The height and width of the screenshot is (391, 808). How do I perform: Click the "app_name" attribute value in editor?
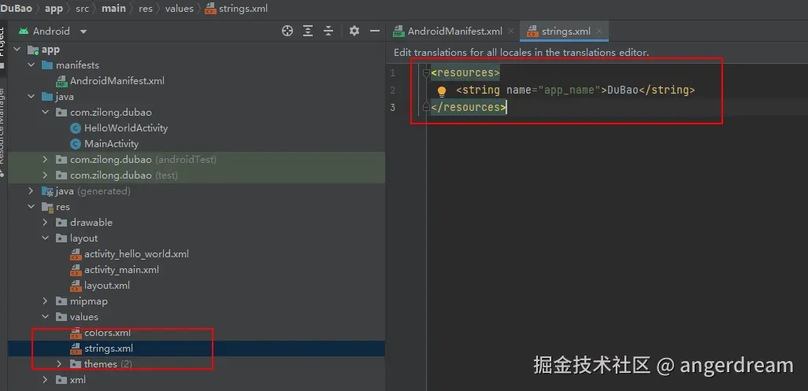pos(570,90)
